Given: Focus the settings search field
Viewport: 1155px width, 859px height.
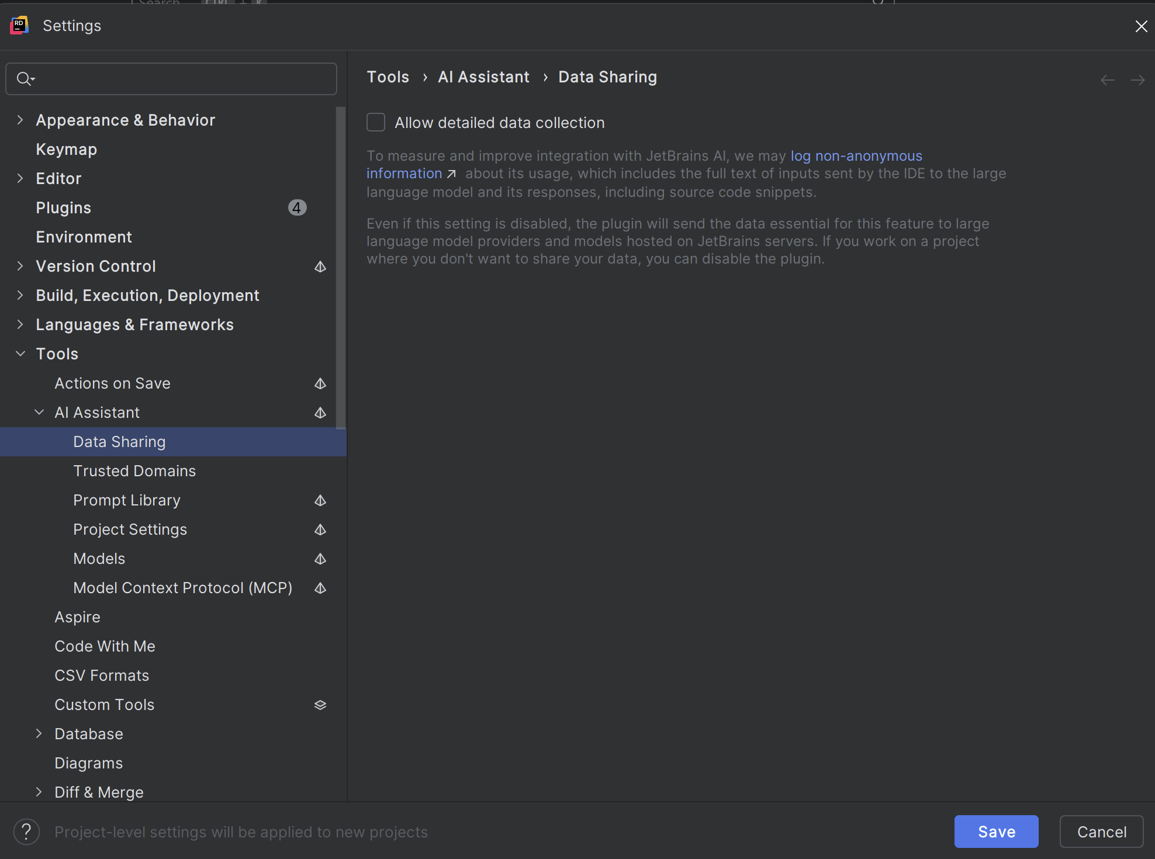Looking at the screenshot, I should [181, 79].
